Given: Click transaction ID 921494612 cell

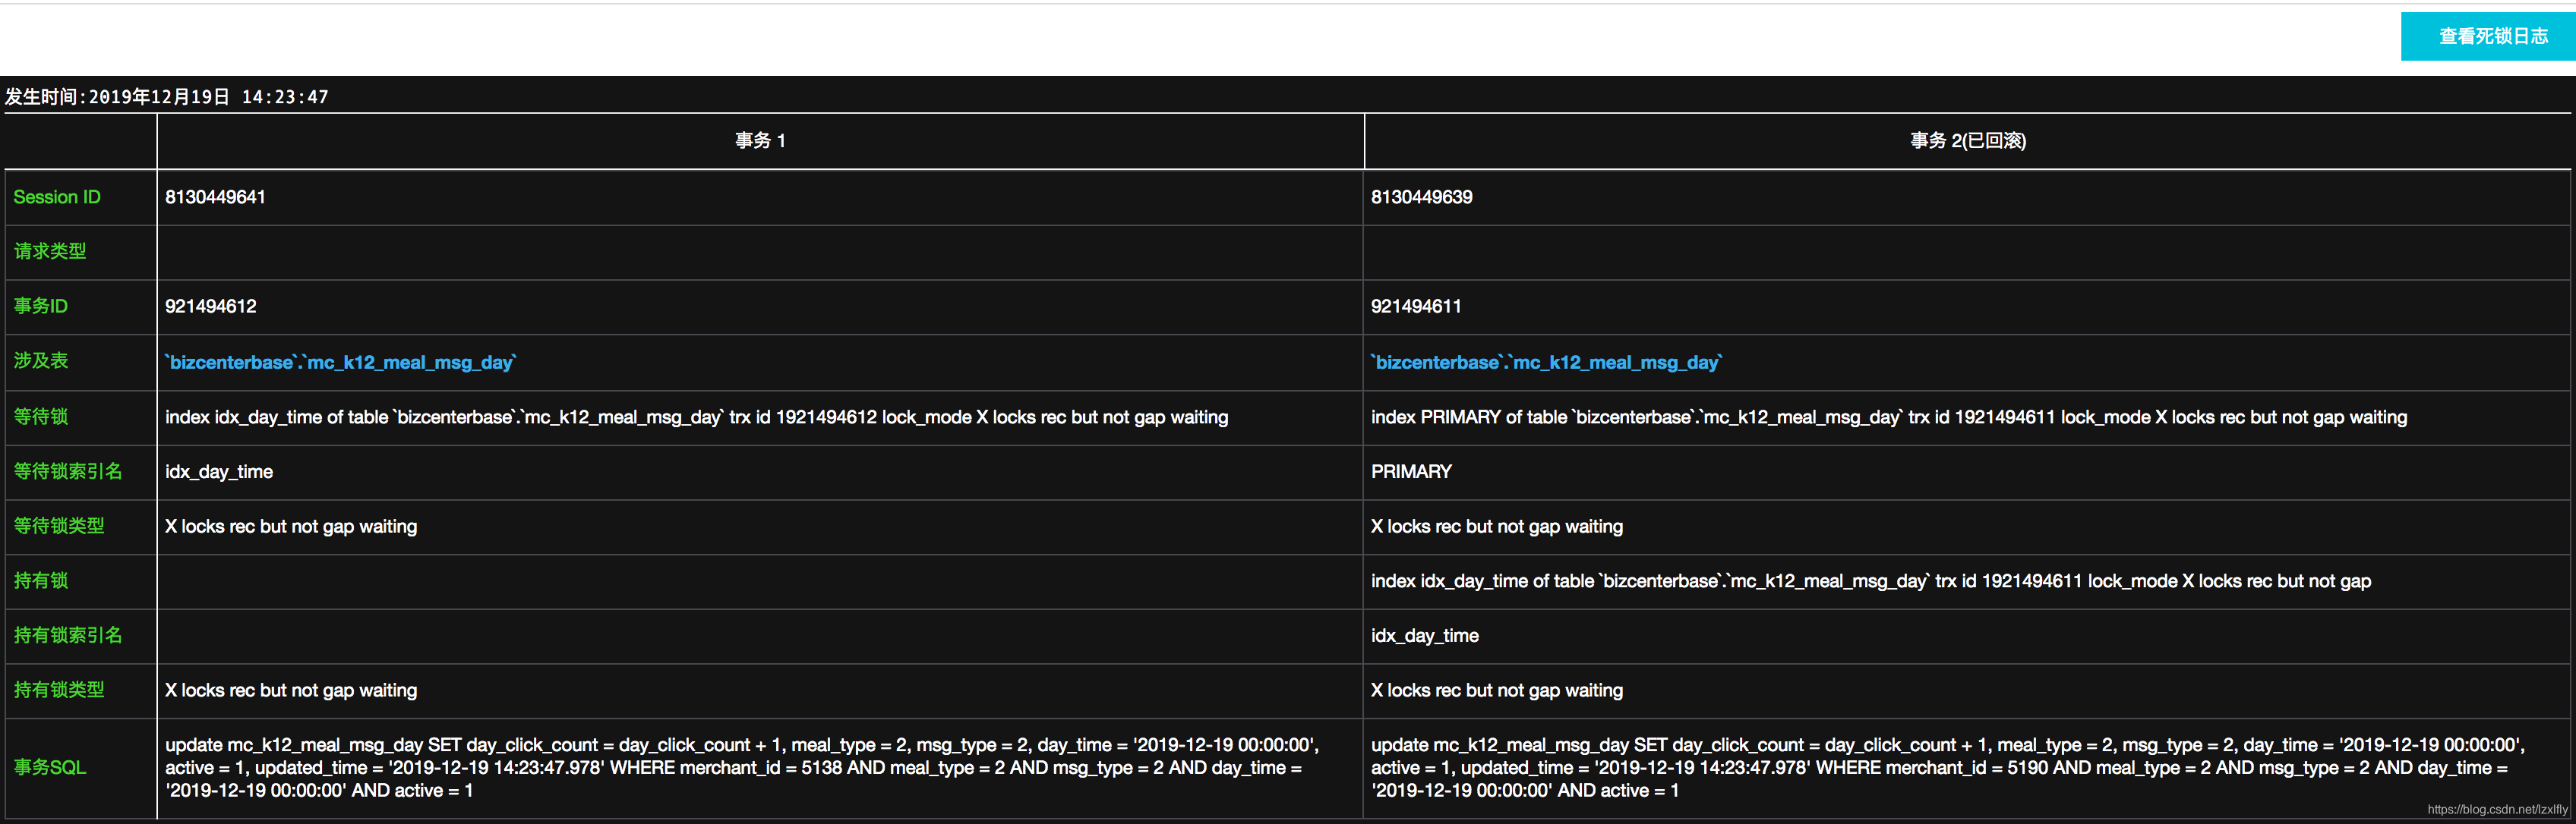Looking at the screenshot, I should tap(210, 307).
